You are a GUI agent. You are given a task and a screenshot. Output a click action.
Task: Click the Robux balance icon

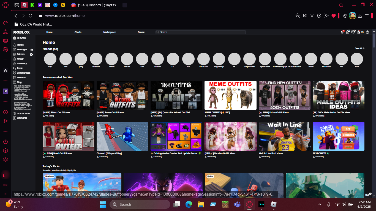coord(359,32)
